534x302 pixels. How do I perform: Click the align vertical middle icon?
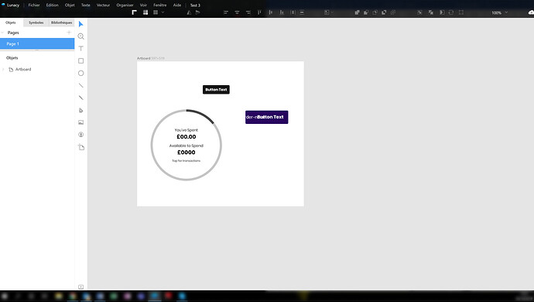[x=271, y=12]
